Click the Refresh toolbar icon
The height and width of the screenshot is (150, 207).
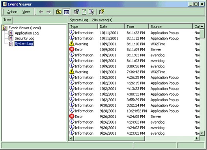pyautogui.click(x=84, y=12)
